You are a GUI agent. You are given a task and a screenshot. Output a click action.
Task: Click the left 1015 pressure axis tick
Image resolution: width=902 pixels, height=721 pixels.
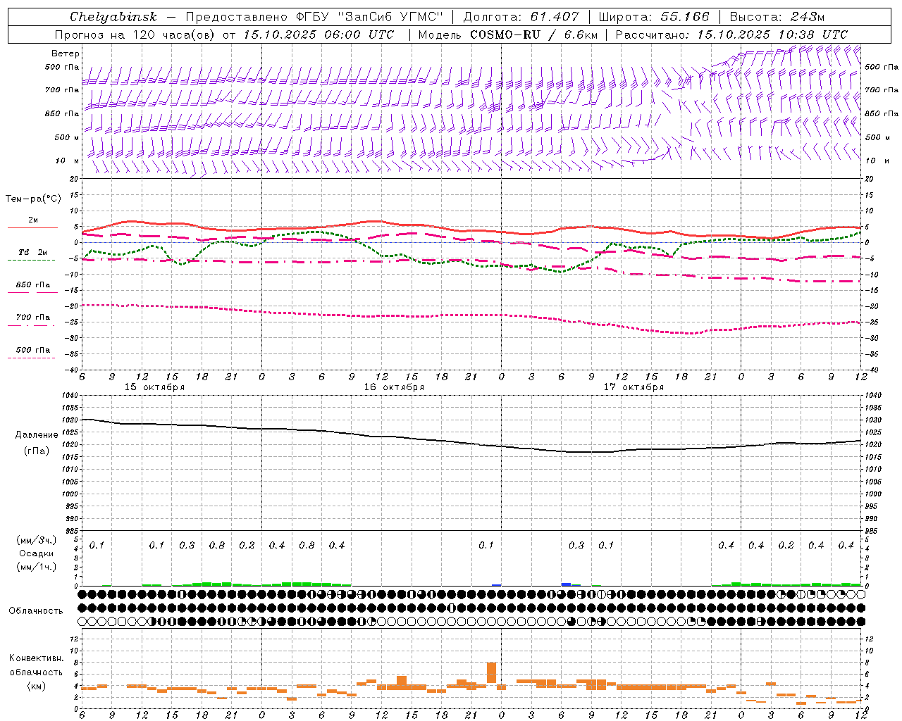[70, 458]
